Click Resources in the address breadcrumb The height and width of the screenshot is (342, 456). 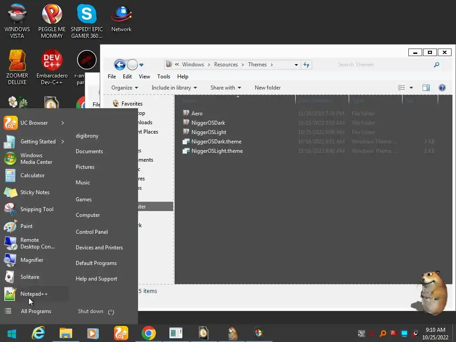[226, 65]
